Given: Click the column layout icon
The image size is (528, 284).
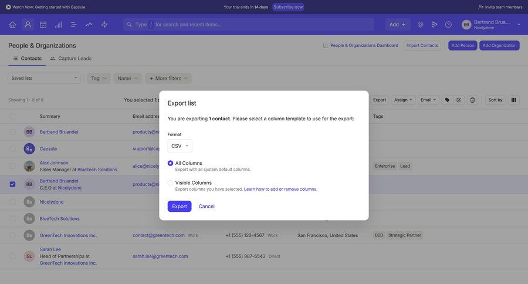Looking at the screenshot, I should (513, 100).
